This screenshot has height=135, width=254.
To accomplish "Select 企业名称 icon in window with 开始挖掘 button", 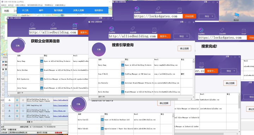I will click(x=158, y=8).
